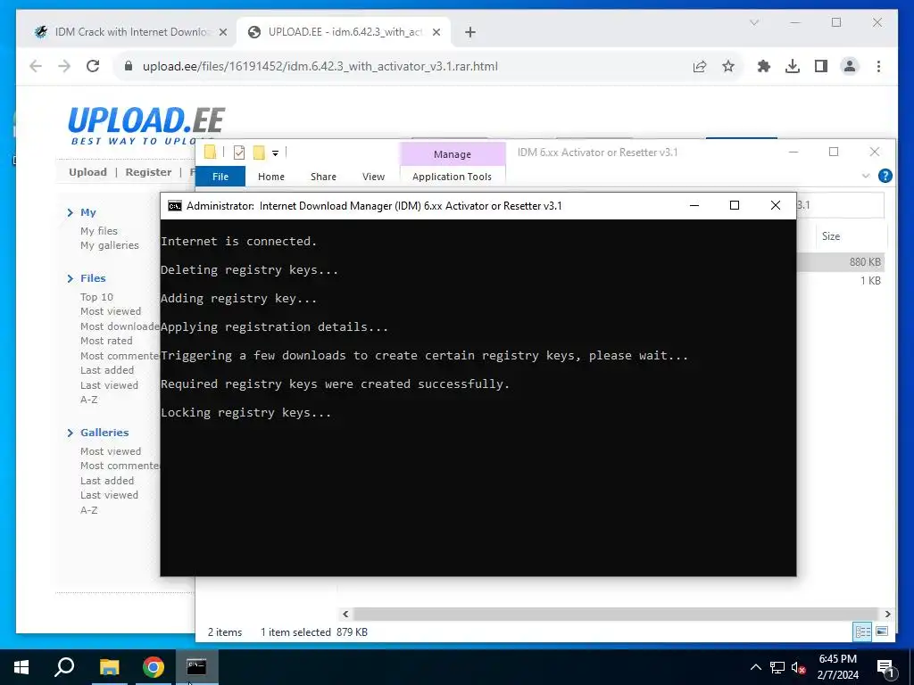Screen dimensions: 914x685
Task: Open Customize Quick Access Toolbar dropdown
Action: [275, 153]
